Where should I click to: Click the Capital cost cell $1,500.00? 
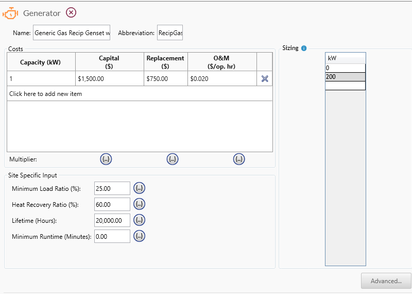point(109,79)
